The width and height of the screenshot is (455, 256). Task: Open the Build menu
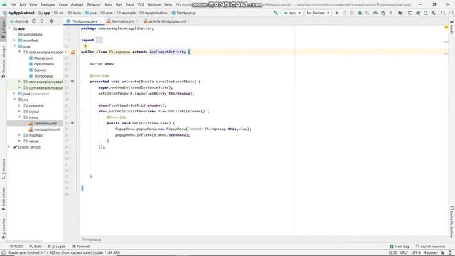pos(108,5)
